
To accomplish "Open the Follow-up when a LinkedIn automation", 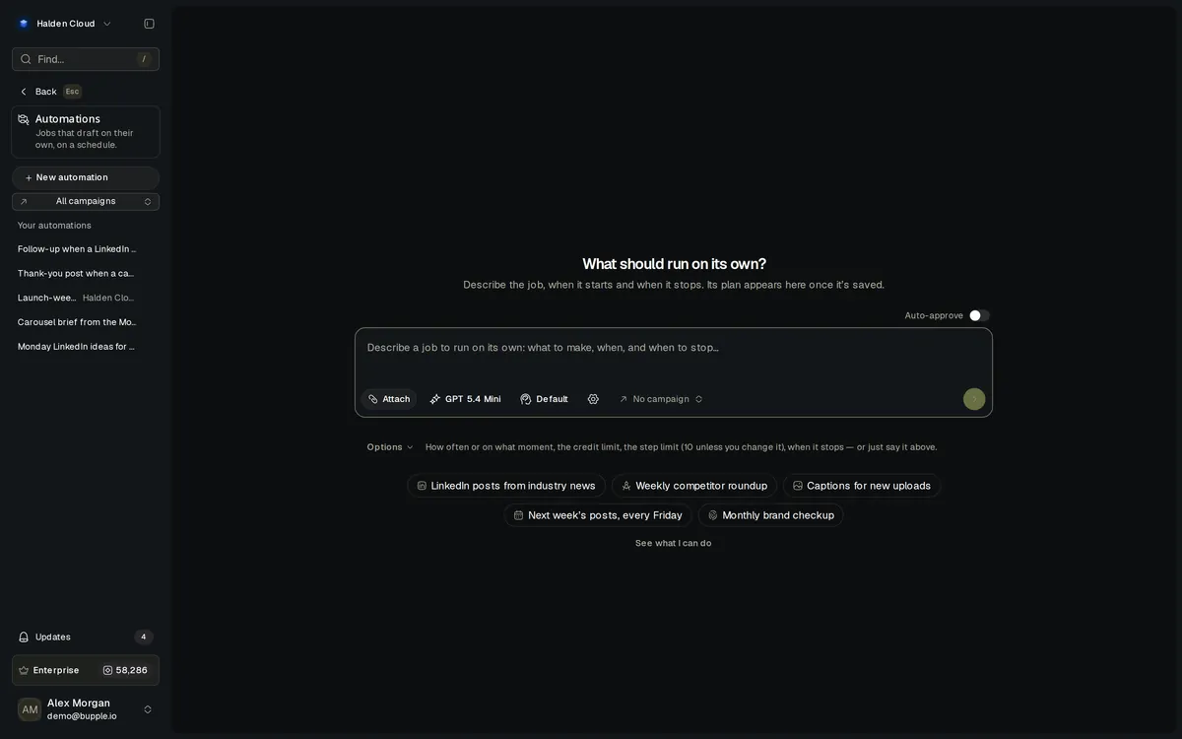I will click(x=77, y=249).
